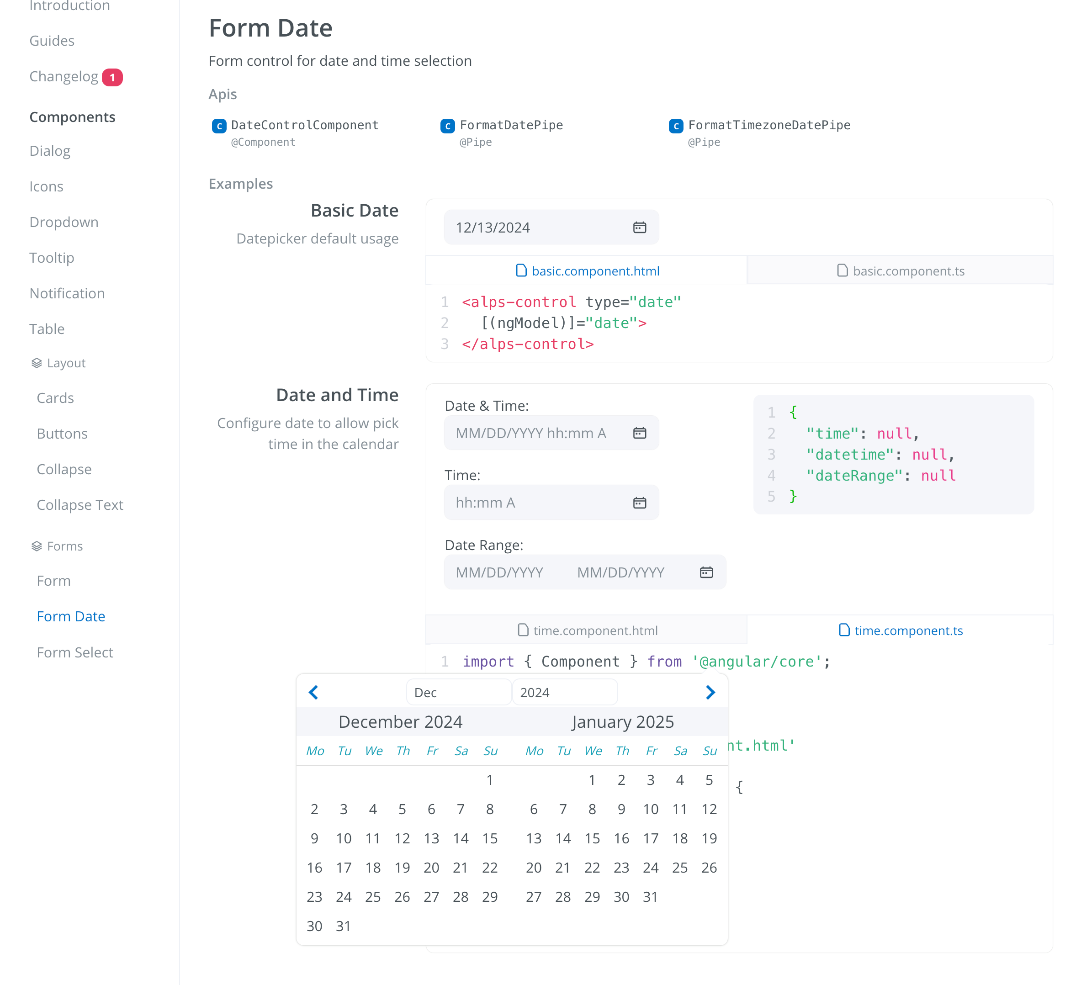Click the Form Date sidebar link
The width and height of the screenshot is (1081, 985).
click(x=71, y=616)
